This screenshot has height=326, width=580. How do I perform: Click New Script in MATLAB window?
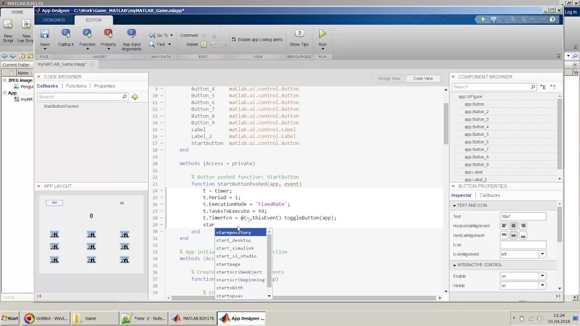click(8, 31)
